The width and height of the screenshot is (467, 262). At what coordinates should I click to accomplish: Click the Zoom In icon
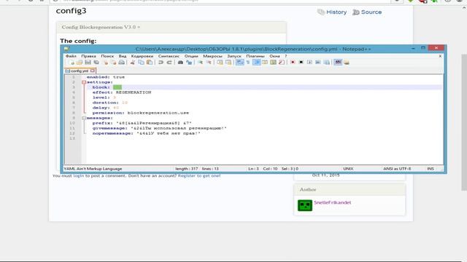pos(201,63)
